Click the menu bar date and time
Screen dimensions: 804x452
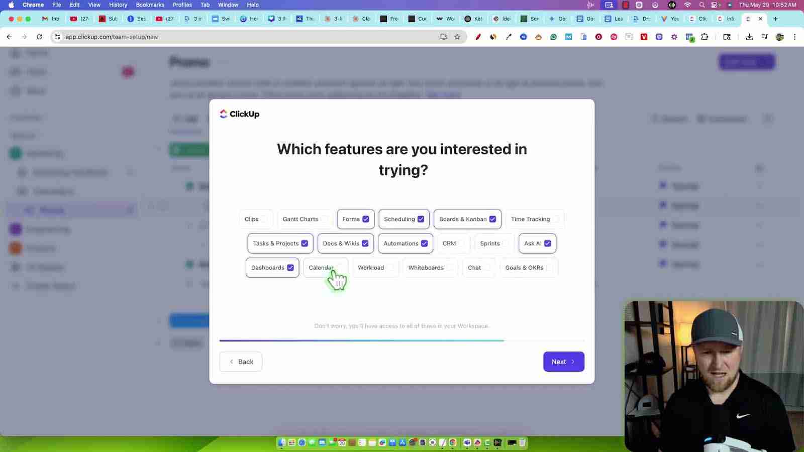click(x=767, y=5)
